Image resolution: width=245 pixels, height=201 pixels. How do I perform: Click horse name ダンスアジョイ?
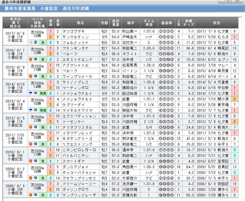pos(76,167)
